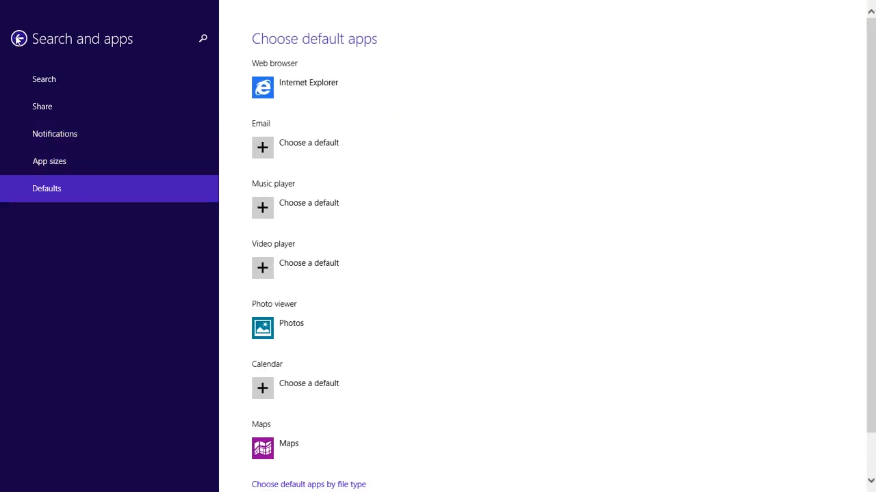Click Choose a default text for Video player
The height and width of the screenshot is (492, 876).
[309, 263]
